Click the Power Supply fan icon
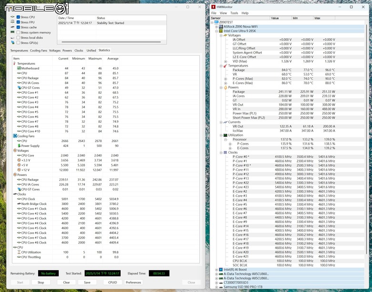This screenshot has height=292, width=372. [x=19, y=146]
